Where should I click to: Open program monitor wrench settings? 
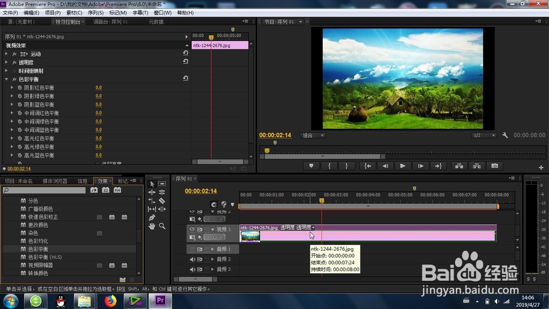coord(505,135)
